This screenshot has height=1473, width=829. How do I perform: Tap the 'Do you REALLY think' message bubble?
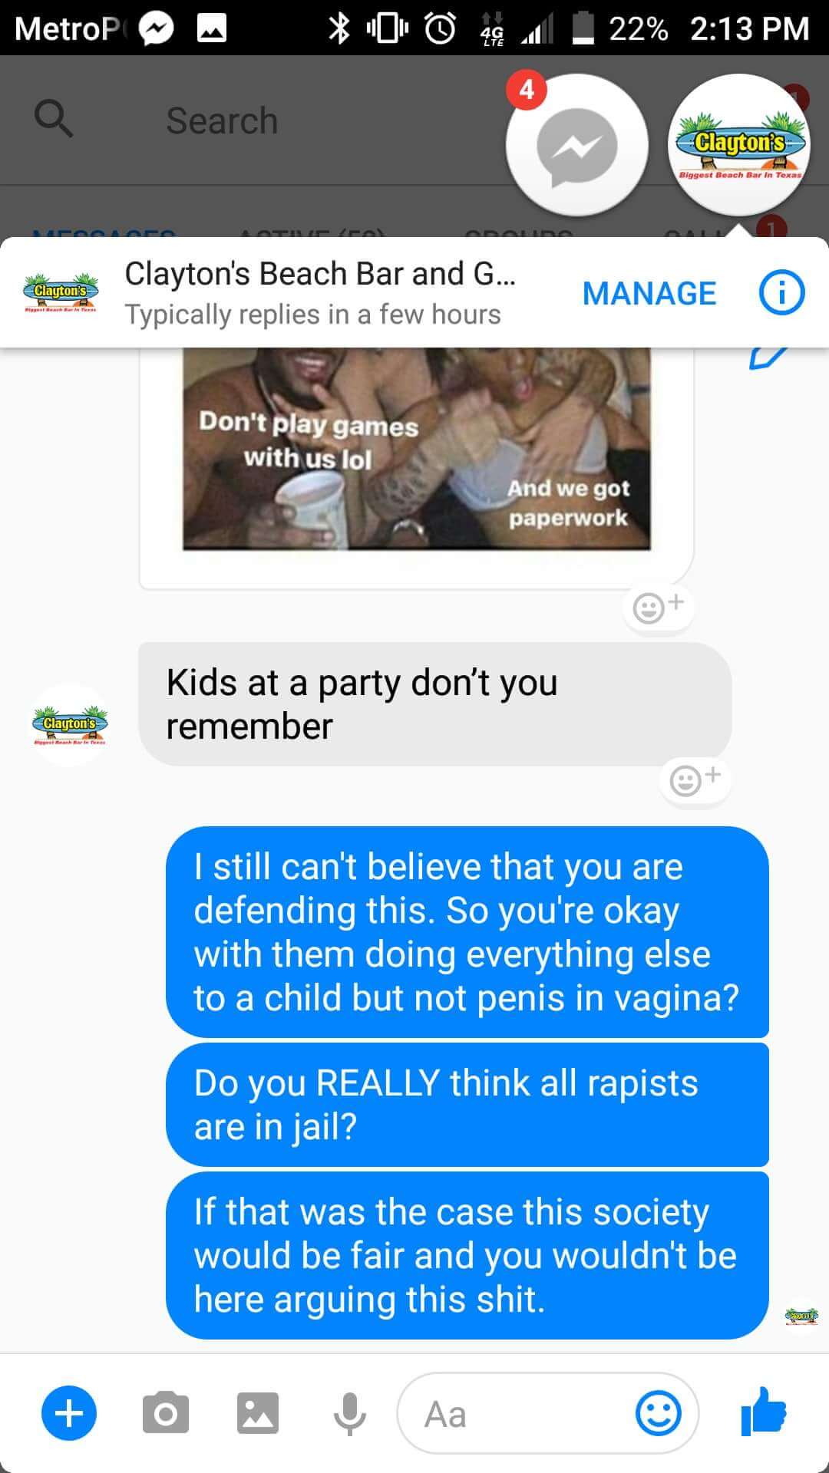467,1105
